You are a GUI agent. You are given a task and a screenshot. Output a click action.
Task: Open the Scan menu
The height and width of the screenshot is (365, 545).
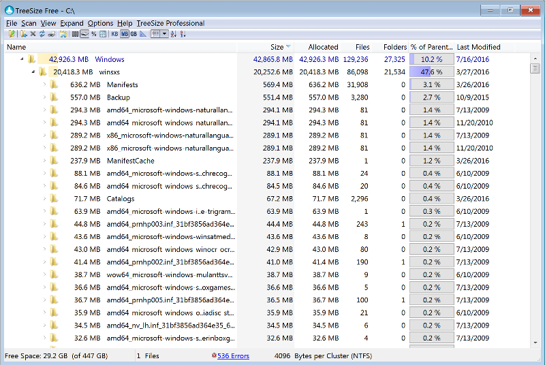[29, 23]
